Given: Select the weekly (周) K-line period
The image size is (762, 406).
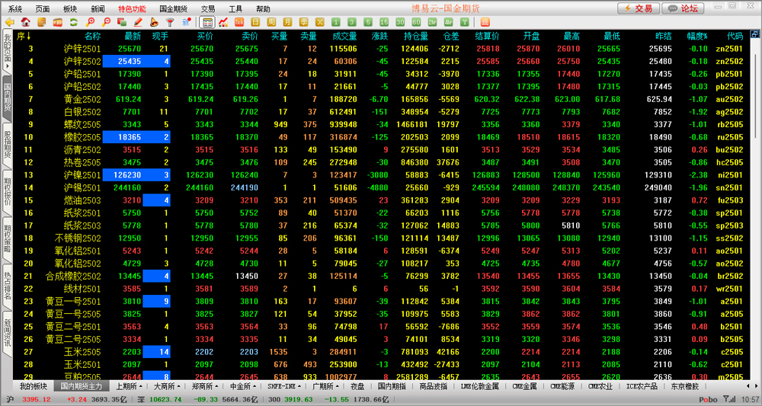Looking at the screenshot, I should point(271,22).
